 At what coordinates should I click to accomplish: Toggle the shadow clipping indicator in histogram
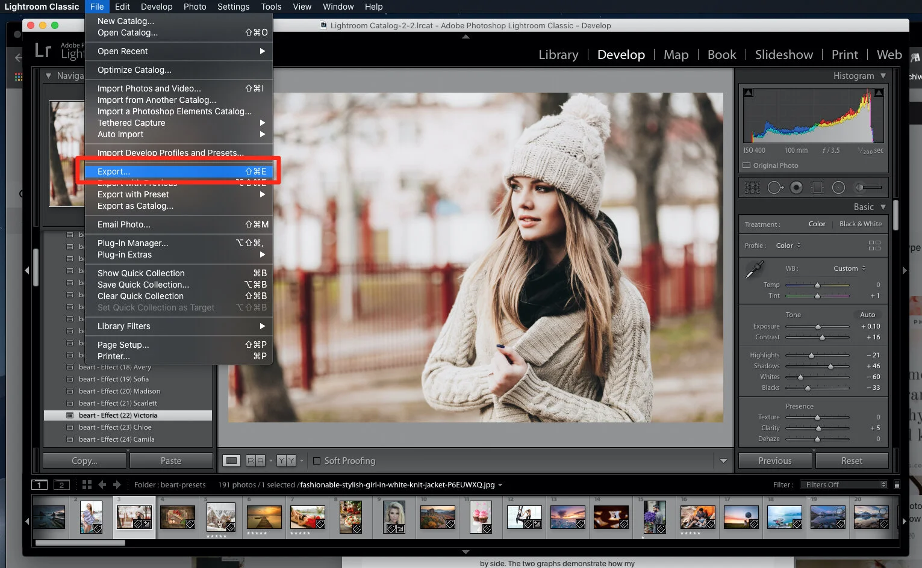click(748, 93)
